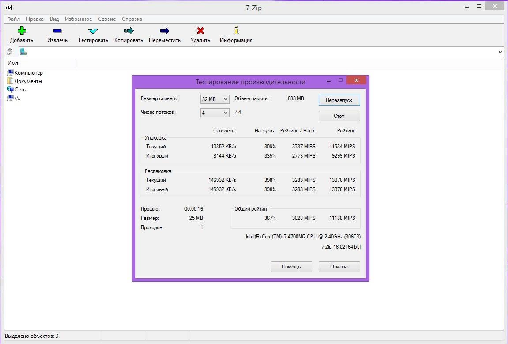The image size is (508, 344).
Task: Click the computer icon in the address bar
Action: tap(23, 52)
